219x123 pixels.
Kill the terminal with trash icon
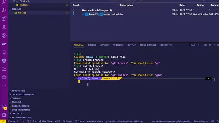pyautogui.click(x=210, y=45)
